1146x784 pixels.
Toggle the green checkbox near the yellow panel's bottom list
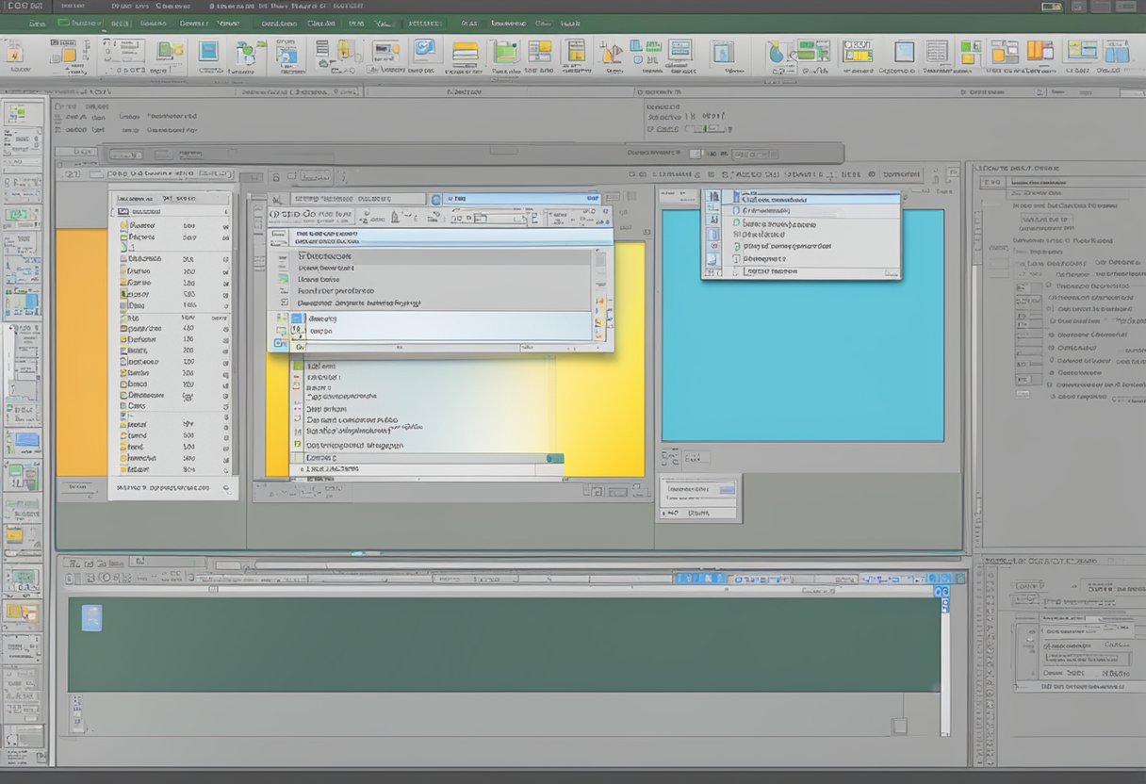pos(298,444)
